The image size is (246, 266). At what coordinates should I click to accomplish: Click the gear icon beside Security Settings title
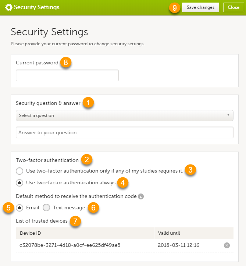point(8,7)
